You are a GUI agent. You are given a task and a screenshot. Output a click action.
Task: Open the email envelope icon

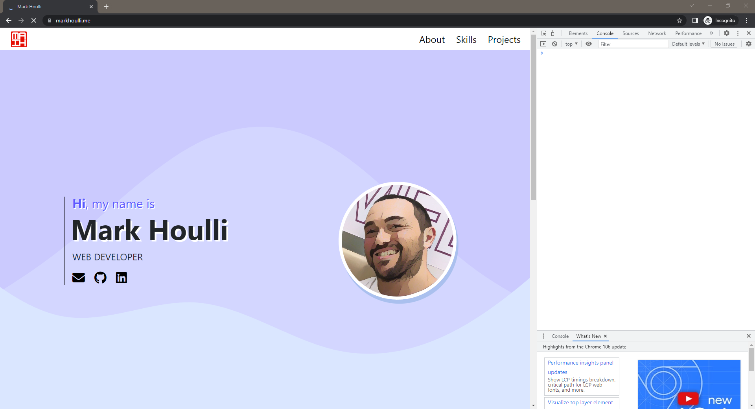pyautogui.click(x=79, y=278)
